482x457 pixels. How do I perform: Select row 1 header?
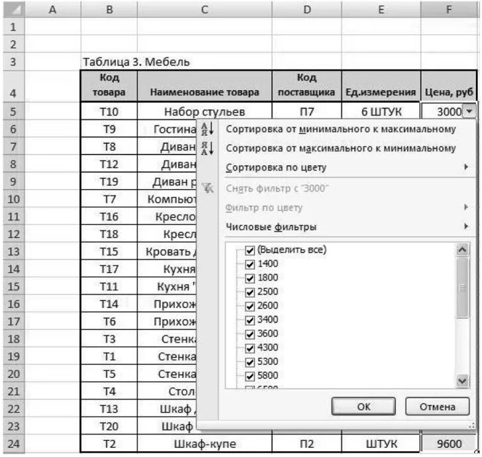[14, 27]
